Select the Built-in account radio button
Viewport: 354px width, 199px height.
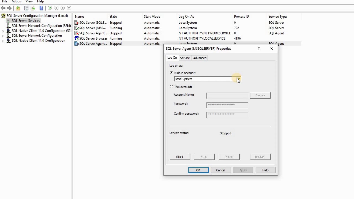point(171,73)
